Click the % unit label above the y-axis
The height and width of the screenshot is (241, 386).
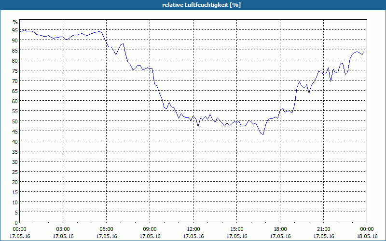(15, 22)
